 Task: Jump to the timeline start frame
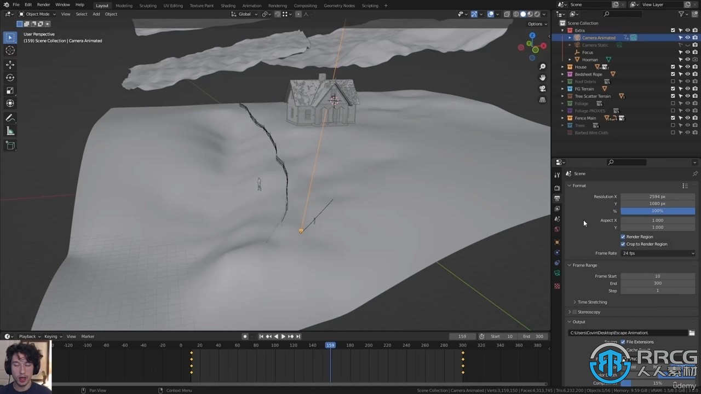tap(261, 337)
